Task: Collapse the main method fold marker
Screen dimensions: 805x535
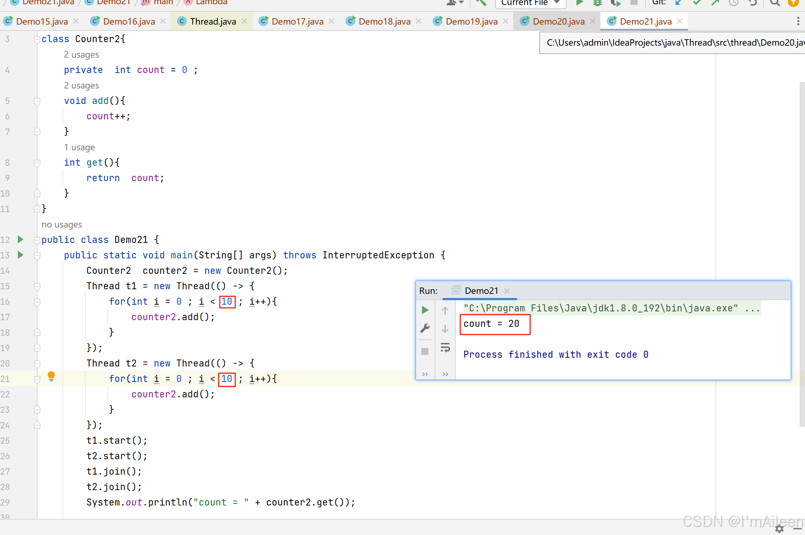Action: click(37, 256)
